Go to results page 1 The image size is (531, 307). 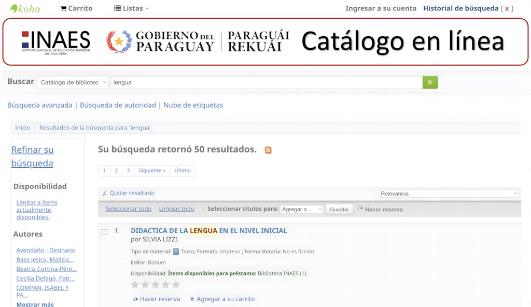(104, 170)
